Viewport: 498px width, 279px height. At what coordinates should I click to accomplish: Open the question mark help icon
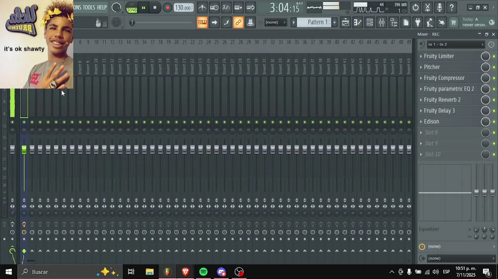(451, 7)
